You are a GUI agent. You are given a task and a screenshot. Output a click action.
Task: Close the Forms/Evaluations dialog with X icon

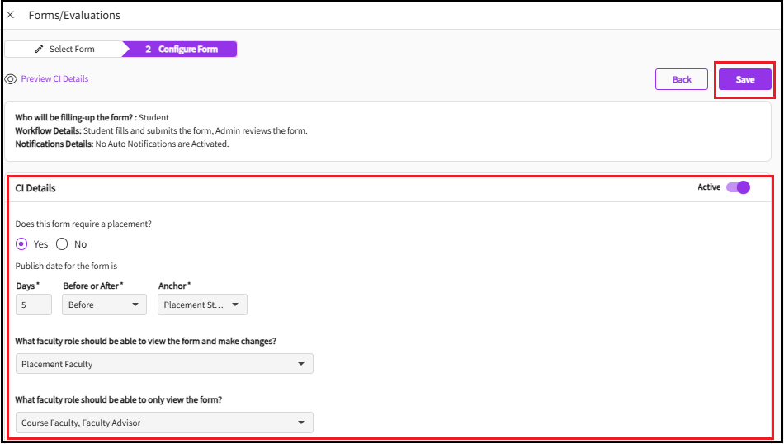[11, 15]
